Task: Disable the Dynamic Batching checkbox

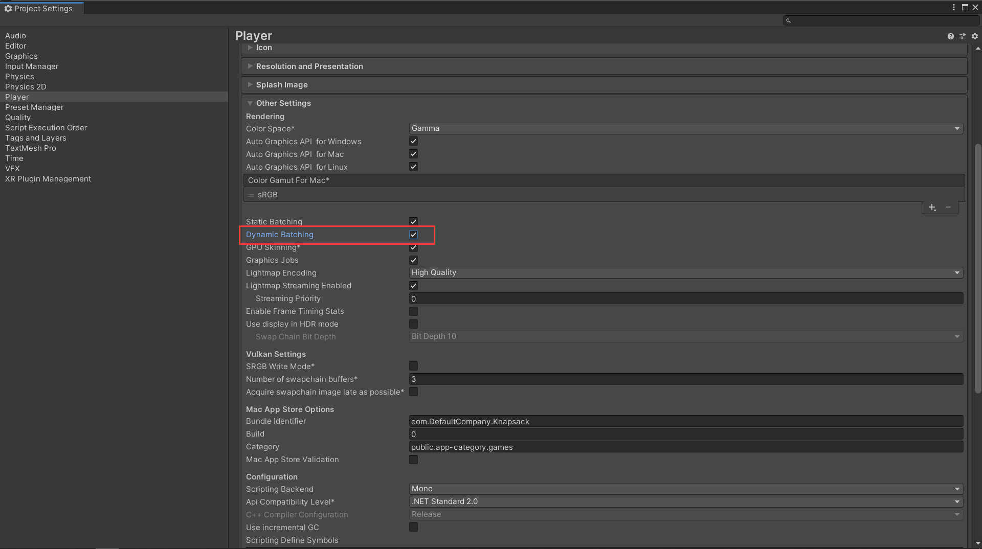Action: pyautogui.click(x=413, y=234)
